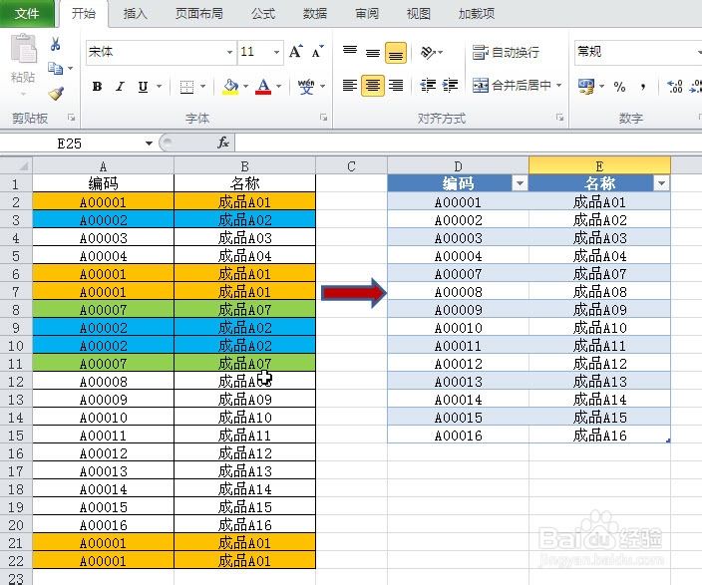
Task: Click the accounting number format icon
Action: click(586, 86)
